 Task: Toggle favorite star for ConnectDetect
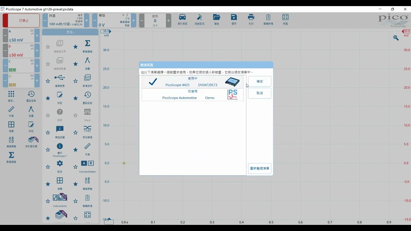75,167
